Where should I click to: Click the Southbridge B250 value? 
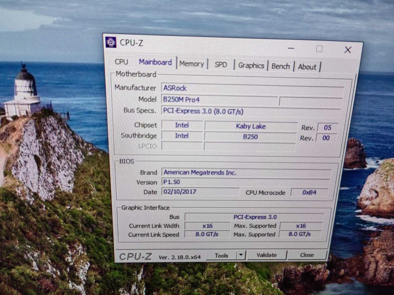click(x=250, y=137)
